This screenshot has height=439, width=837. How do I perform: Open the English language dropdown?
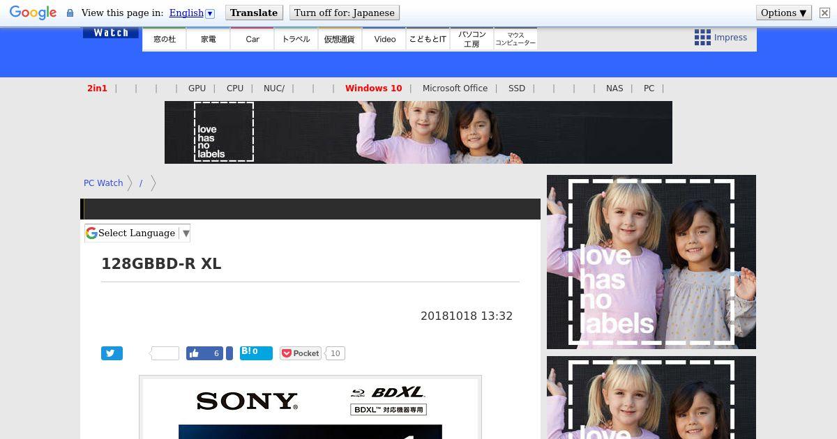coord(192,13)
